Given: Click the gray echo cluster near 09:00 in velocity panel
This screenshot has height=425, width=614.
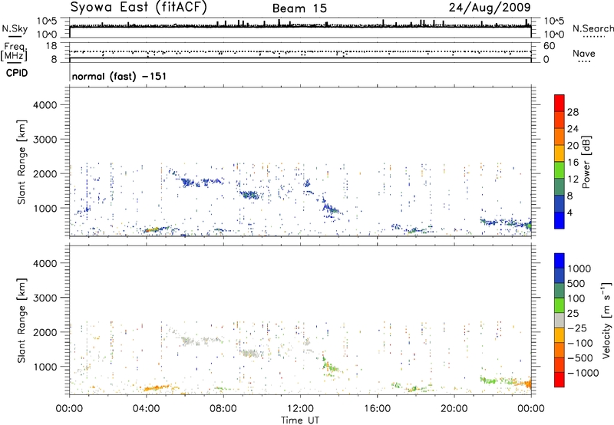Looking at the screenshot, I should tap(251, 354).
